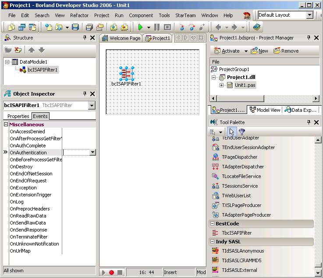
Task: Click the Help contents book icon
Action: (x=256, y=27)
